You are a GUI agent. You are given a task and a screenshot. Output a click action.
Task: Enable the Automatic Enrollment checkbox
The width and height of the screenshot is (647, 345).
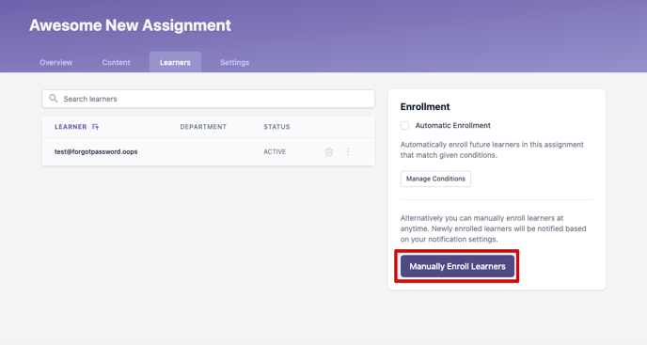(404, 125)
